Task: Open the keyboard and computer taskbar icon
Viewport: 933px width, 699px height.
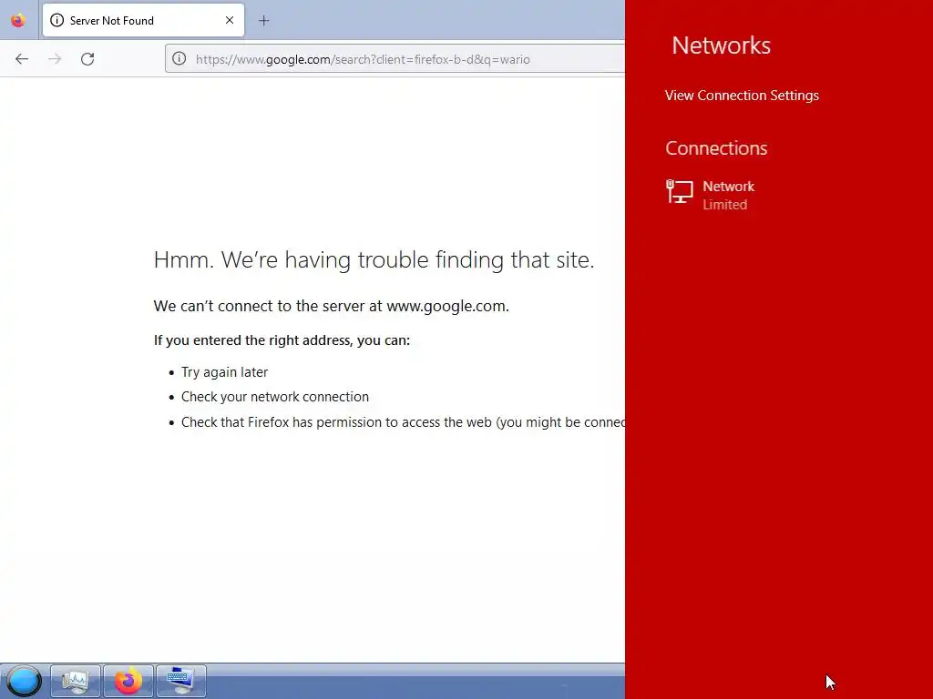Action: [x=181, y=681]
